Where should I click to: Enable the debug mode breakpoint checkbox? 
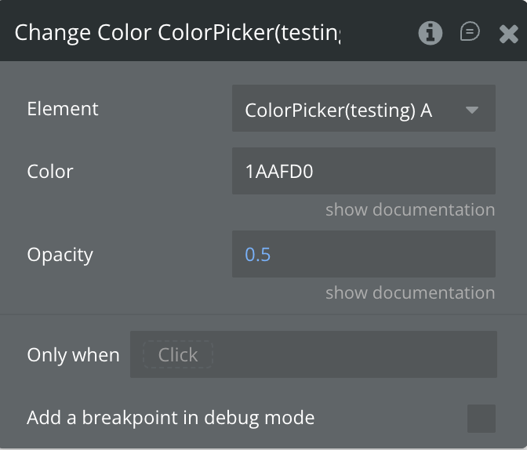pyautogui.click(x=481, y=418)
